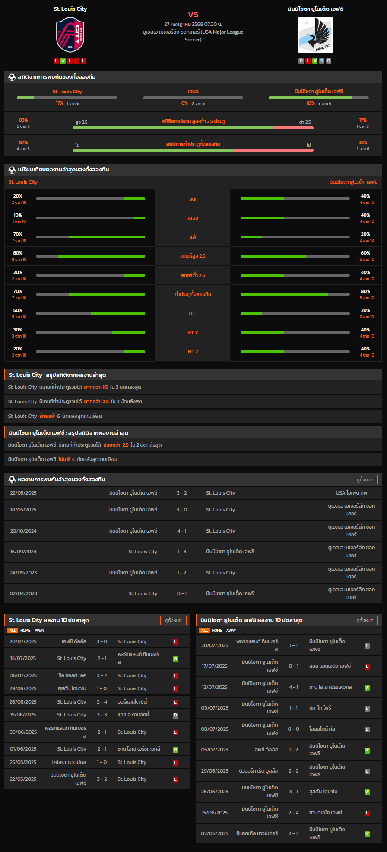Screen dimensions: 387x852
Task: Click the St. Louis City team logo
Action: [70, 35]
